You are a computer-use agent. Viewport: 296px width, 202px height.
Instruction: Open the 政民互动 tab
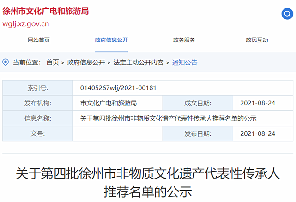257,40
